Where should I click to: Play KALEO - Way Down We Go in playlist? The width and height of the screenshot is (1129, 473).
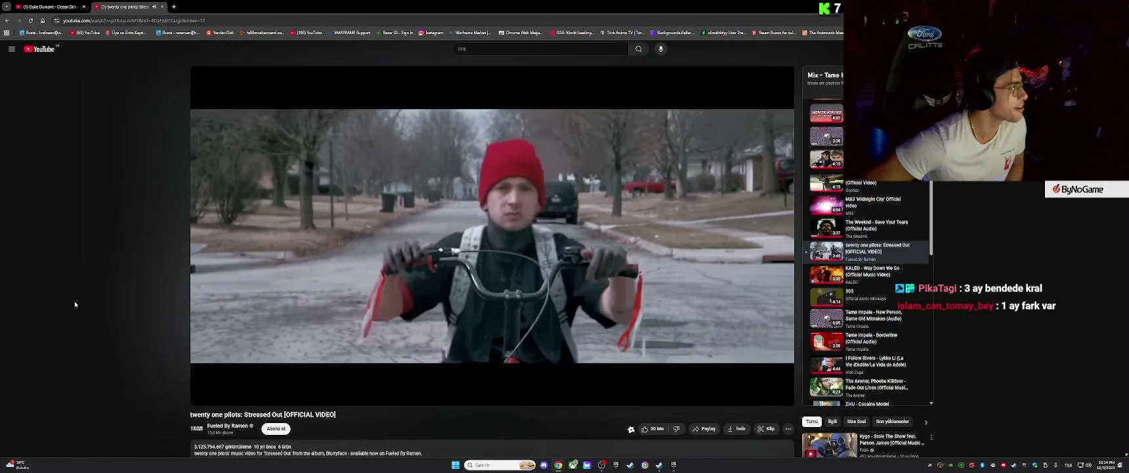[x=866, y=275]
